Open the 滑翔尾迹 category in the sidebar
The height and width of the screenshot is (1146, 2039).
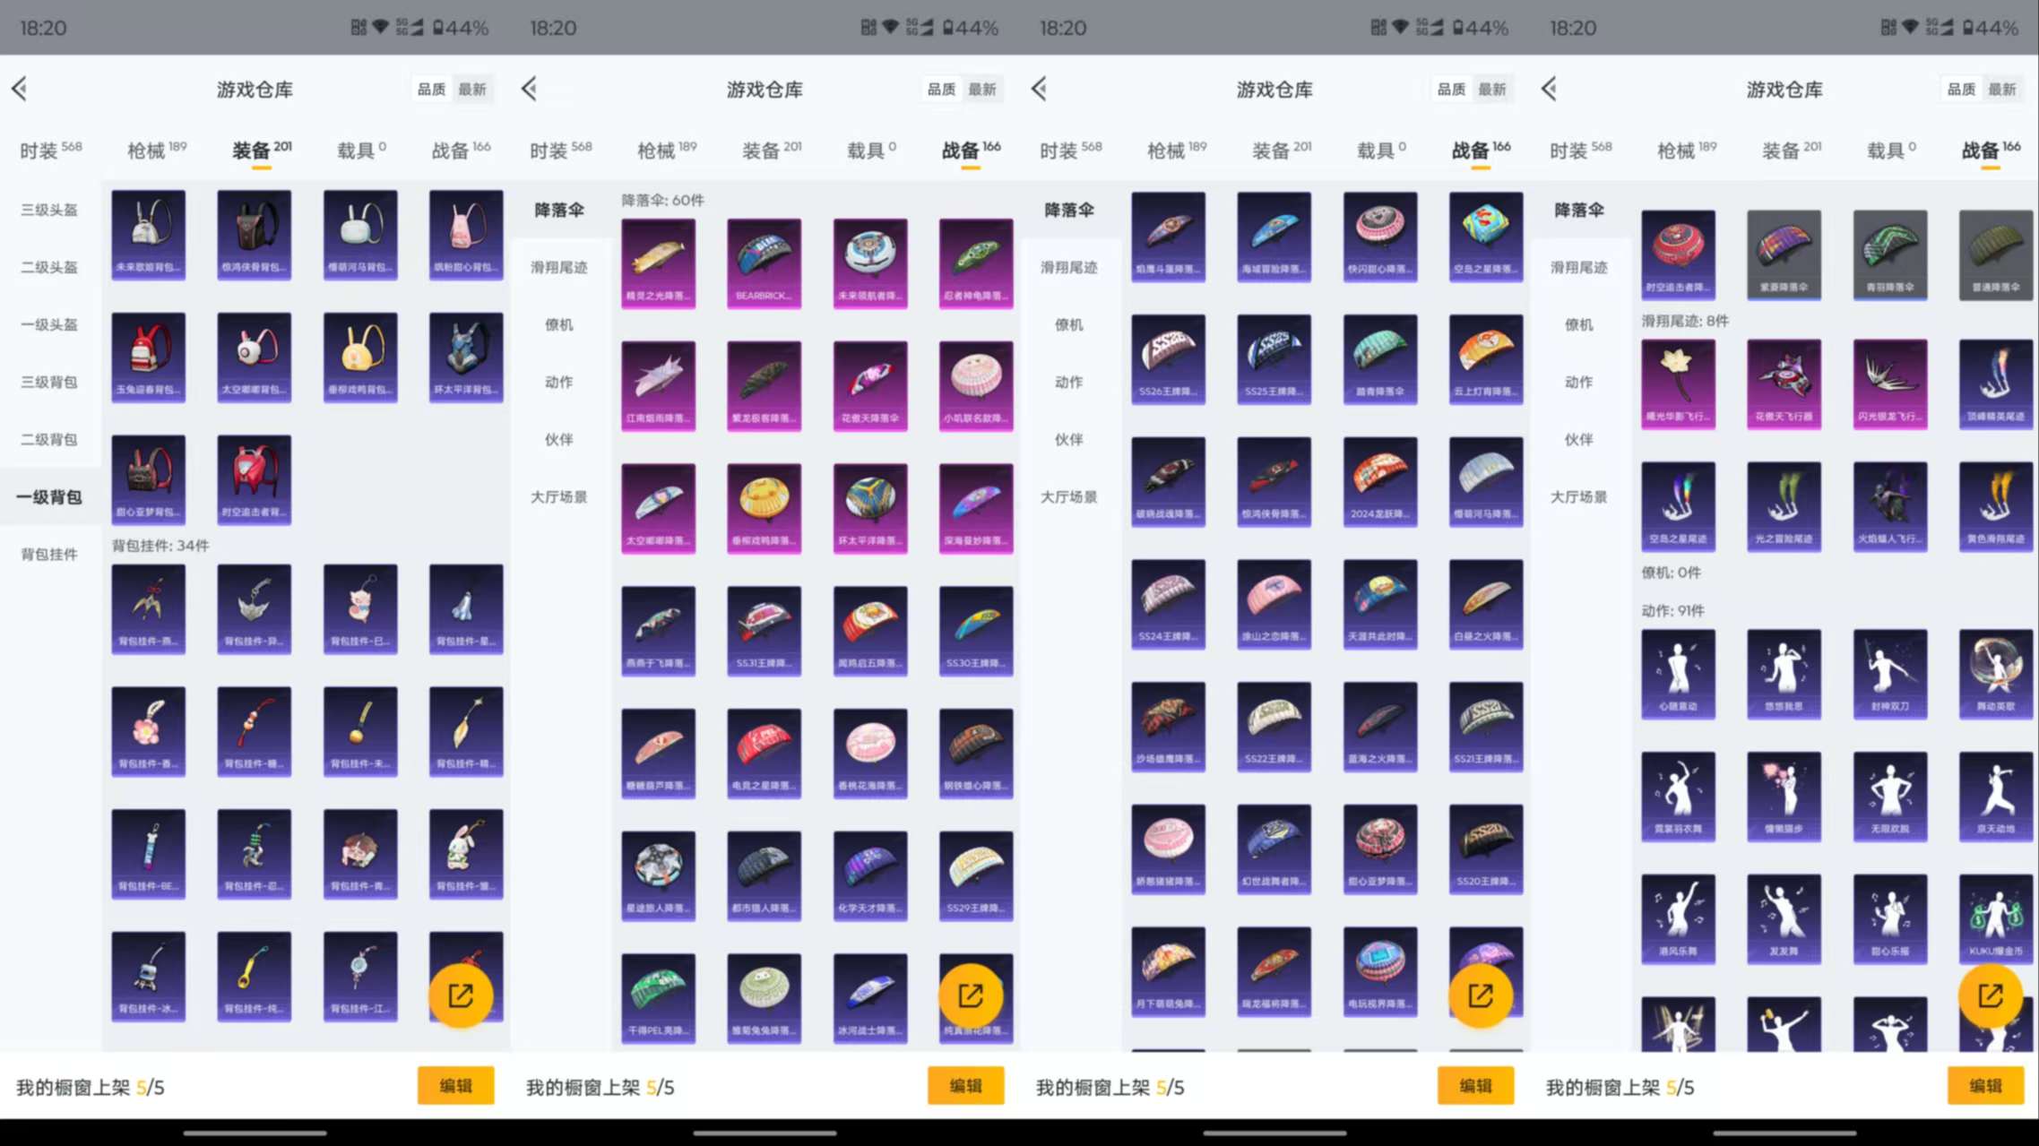pos(560,266)
